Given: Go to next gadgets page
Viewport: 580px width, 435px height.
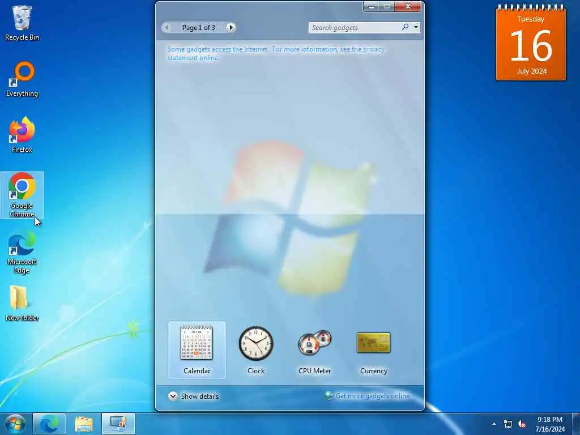Looking at the screenshot, I should [231, 27].
